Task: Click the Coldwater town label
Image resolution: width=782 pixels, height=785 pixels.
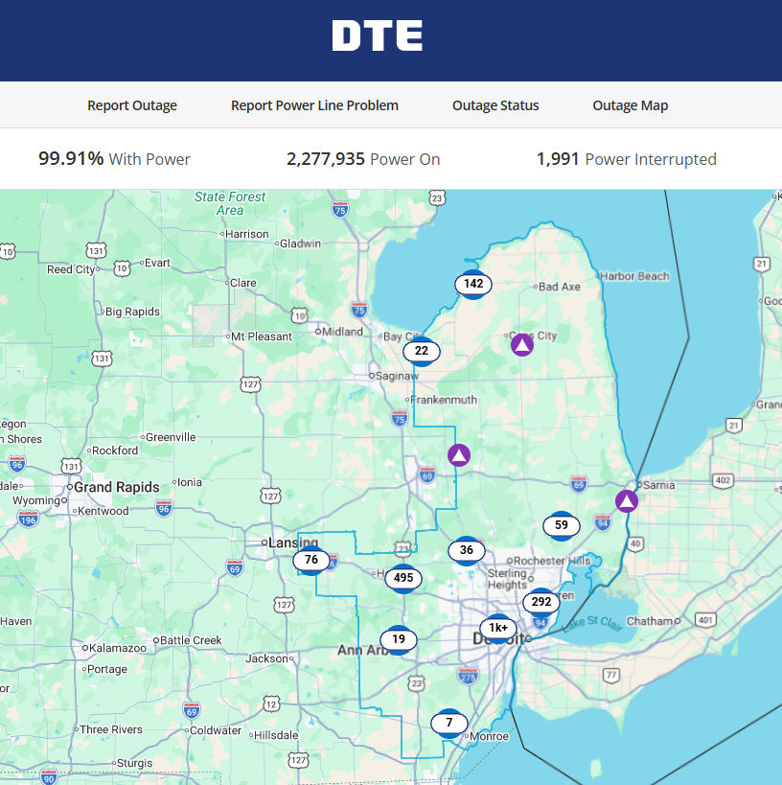Action: (216, 730)
